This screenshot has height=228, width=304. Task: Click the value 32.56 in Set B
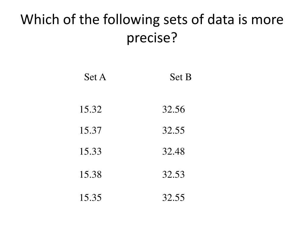pos(173,110)
